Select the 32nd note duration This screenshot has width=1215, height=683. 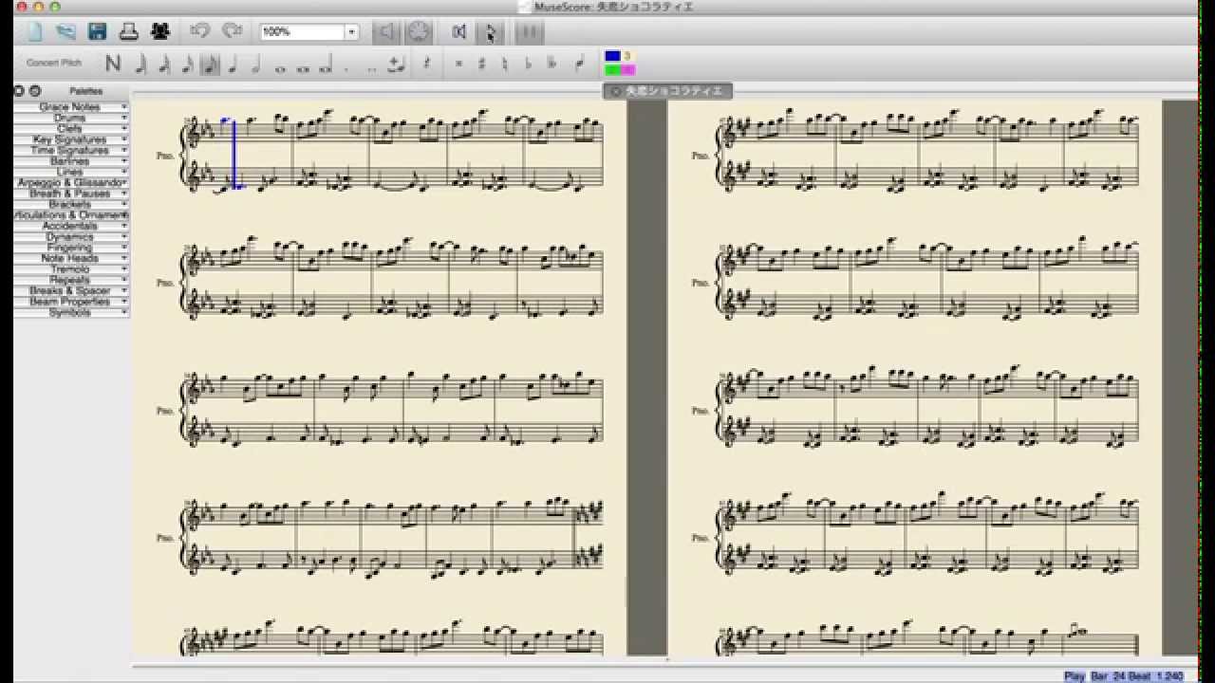(x=163, y=65)
